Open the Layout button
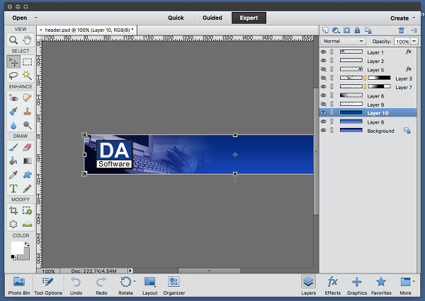This screenshot has width=425, height=301. (x=149, y=285)
